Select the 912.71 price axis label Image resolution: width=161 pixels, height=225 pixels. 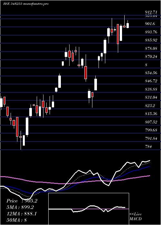[151, 12]
